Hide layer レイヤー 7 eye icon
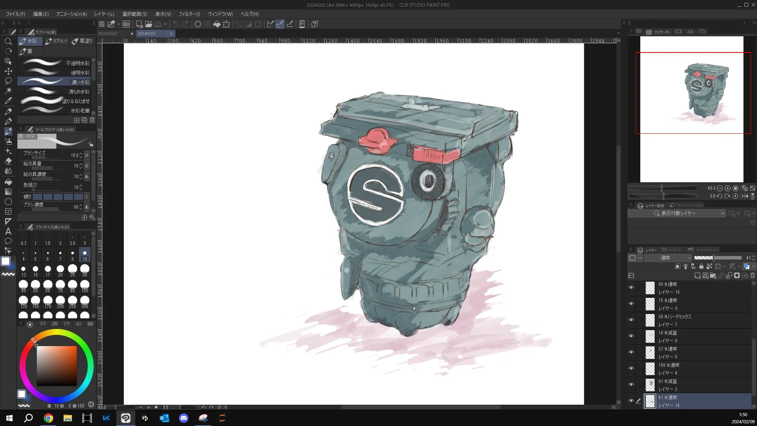Screen dimensions: 757x426 coord(631,320)
